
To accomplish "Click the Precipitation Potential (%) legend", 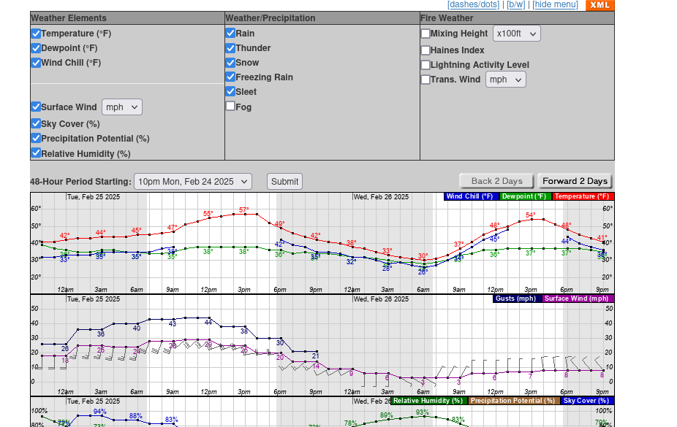I will pyautogui.click(x=513, y=401).
